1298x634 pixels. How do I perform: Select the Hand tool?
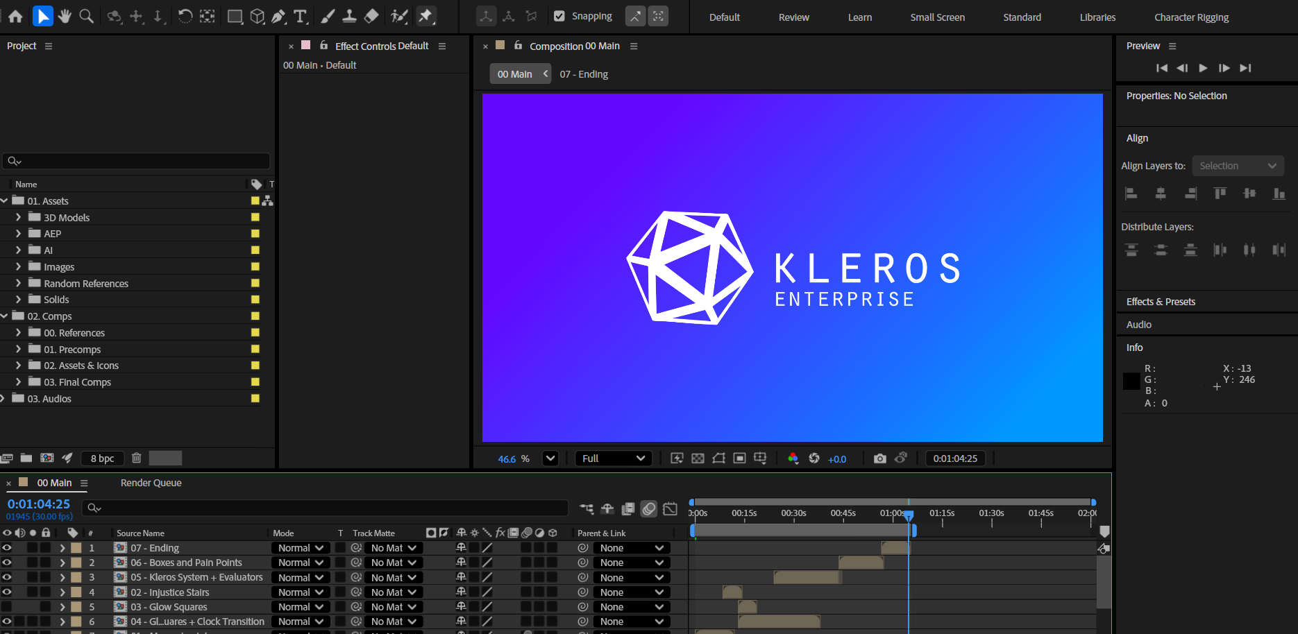pos(65,16)
